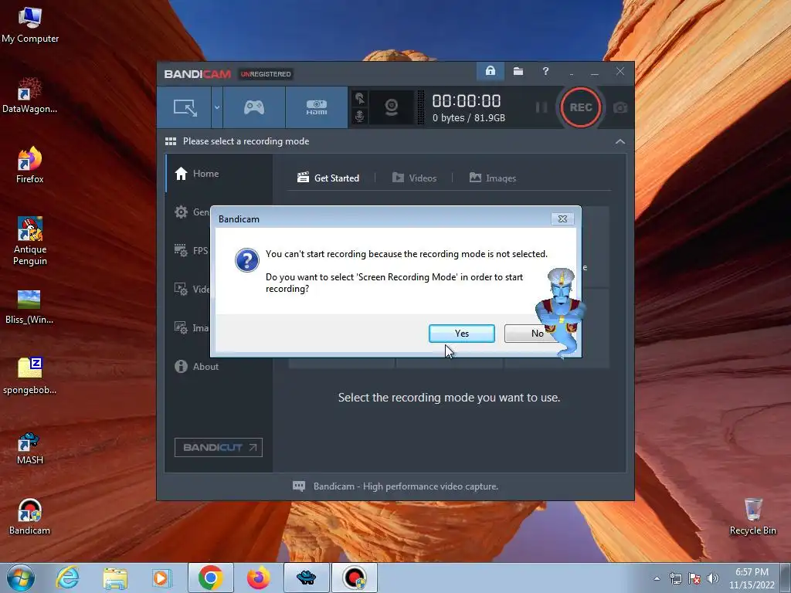Screen dimensions: 791x593
Task: Click the screenshot camera icon
Action: pyautogui.click(x=620, y=108)
